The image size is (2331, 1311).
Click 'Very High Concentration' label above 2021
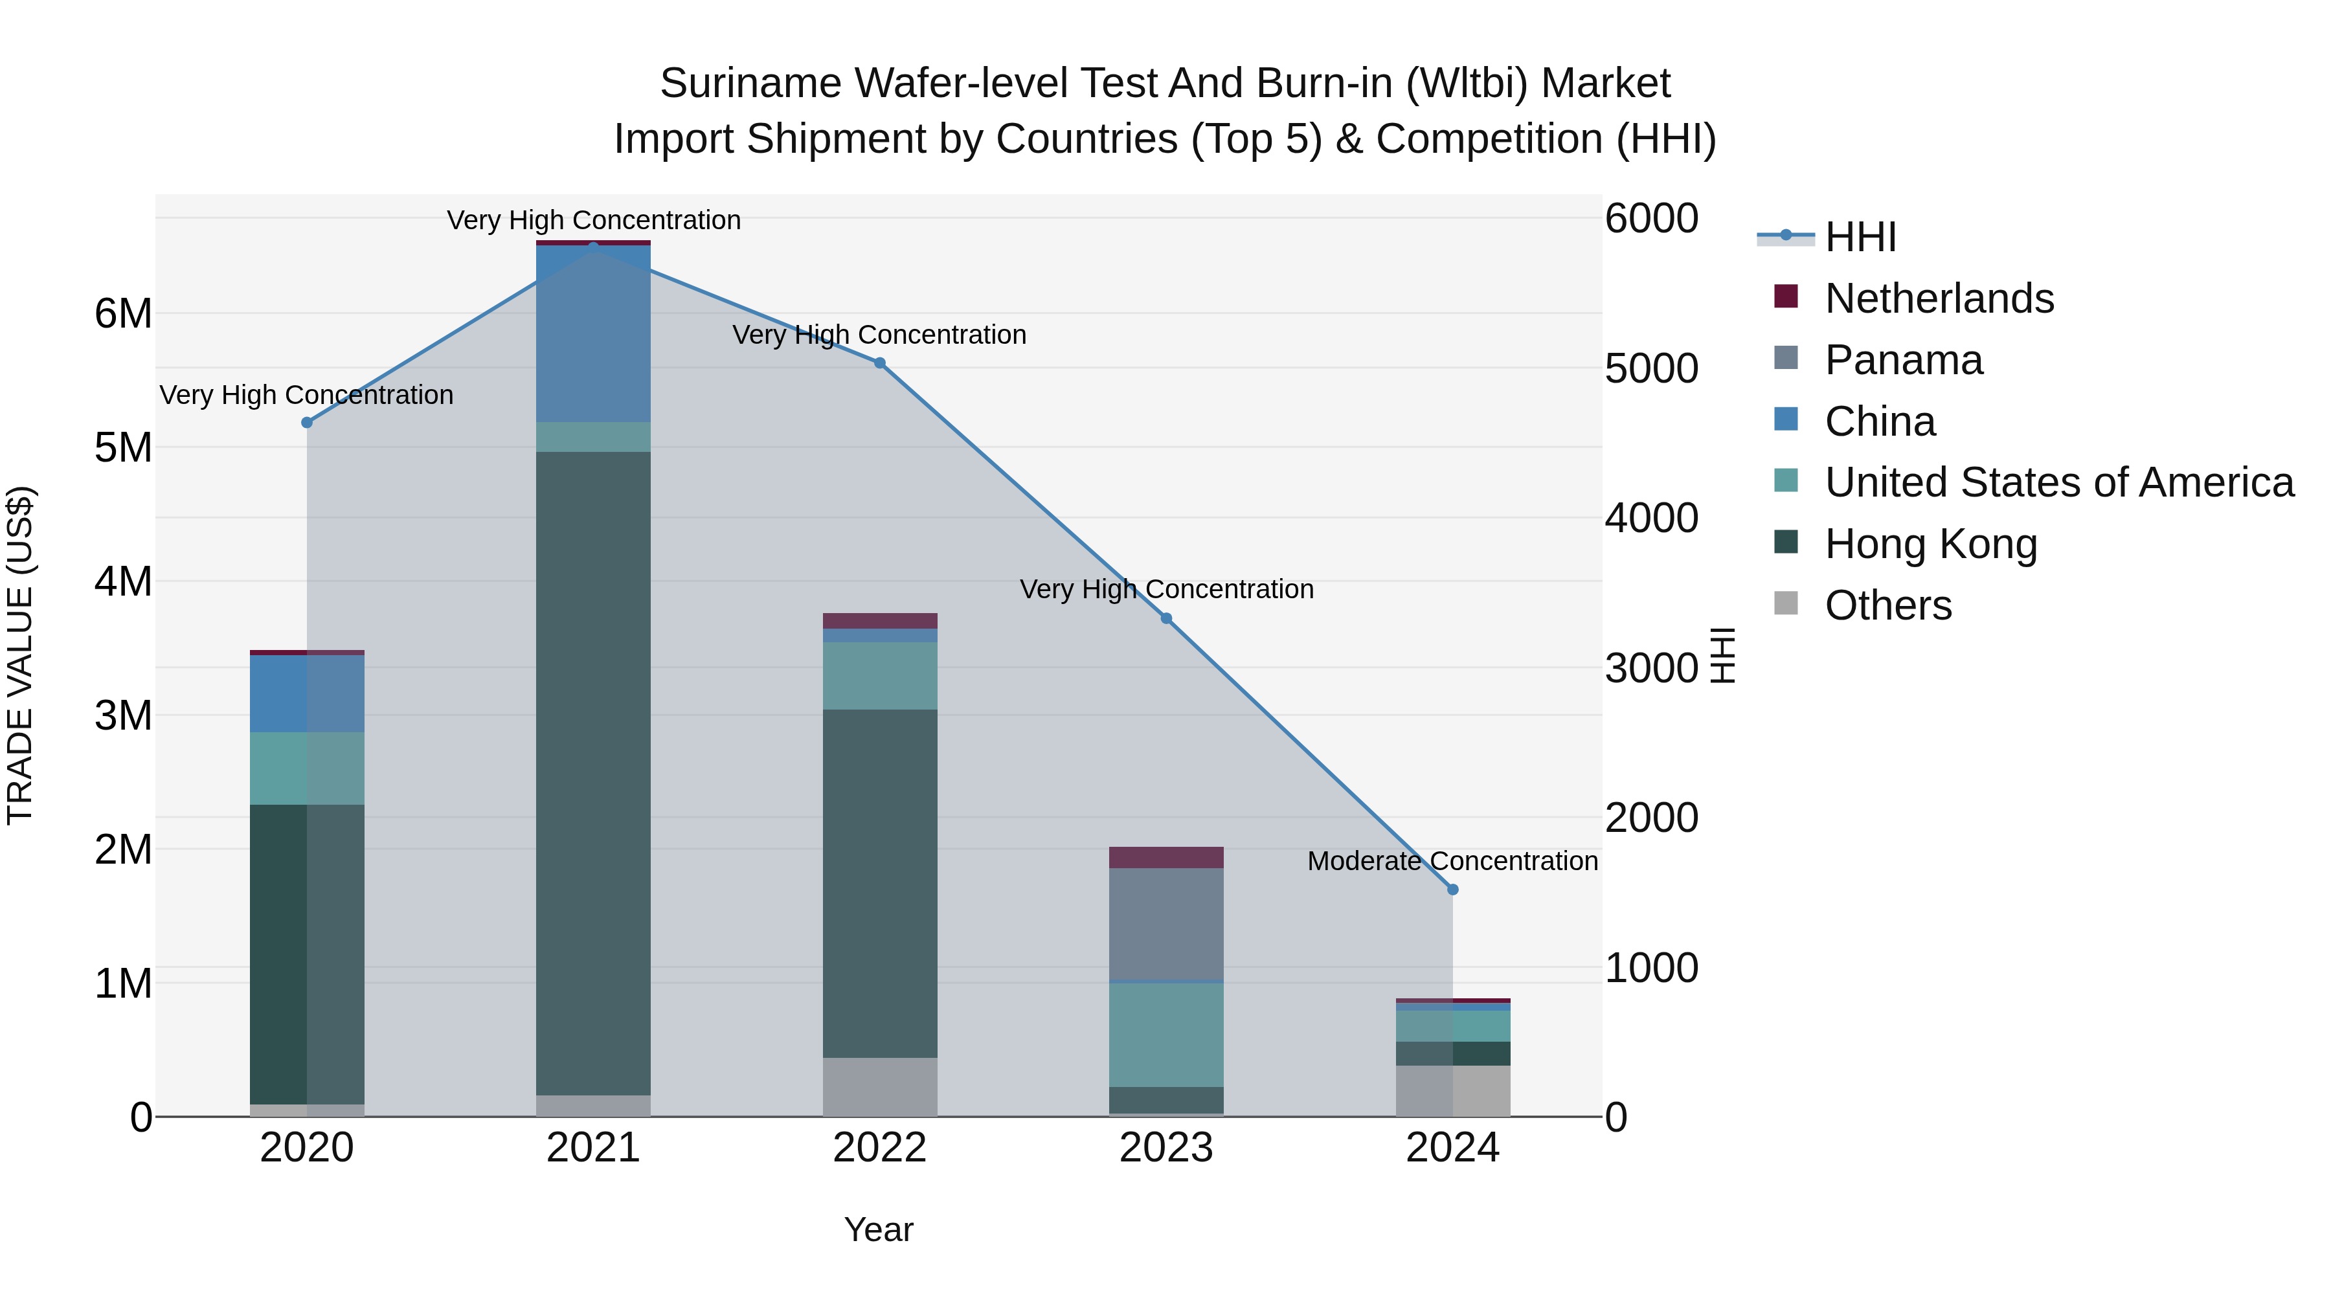tap(594, 221)
